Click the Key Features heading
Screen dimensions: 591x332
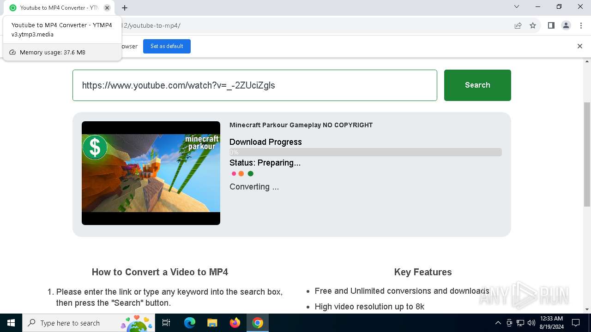423,272
